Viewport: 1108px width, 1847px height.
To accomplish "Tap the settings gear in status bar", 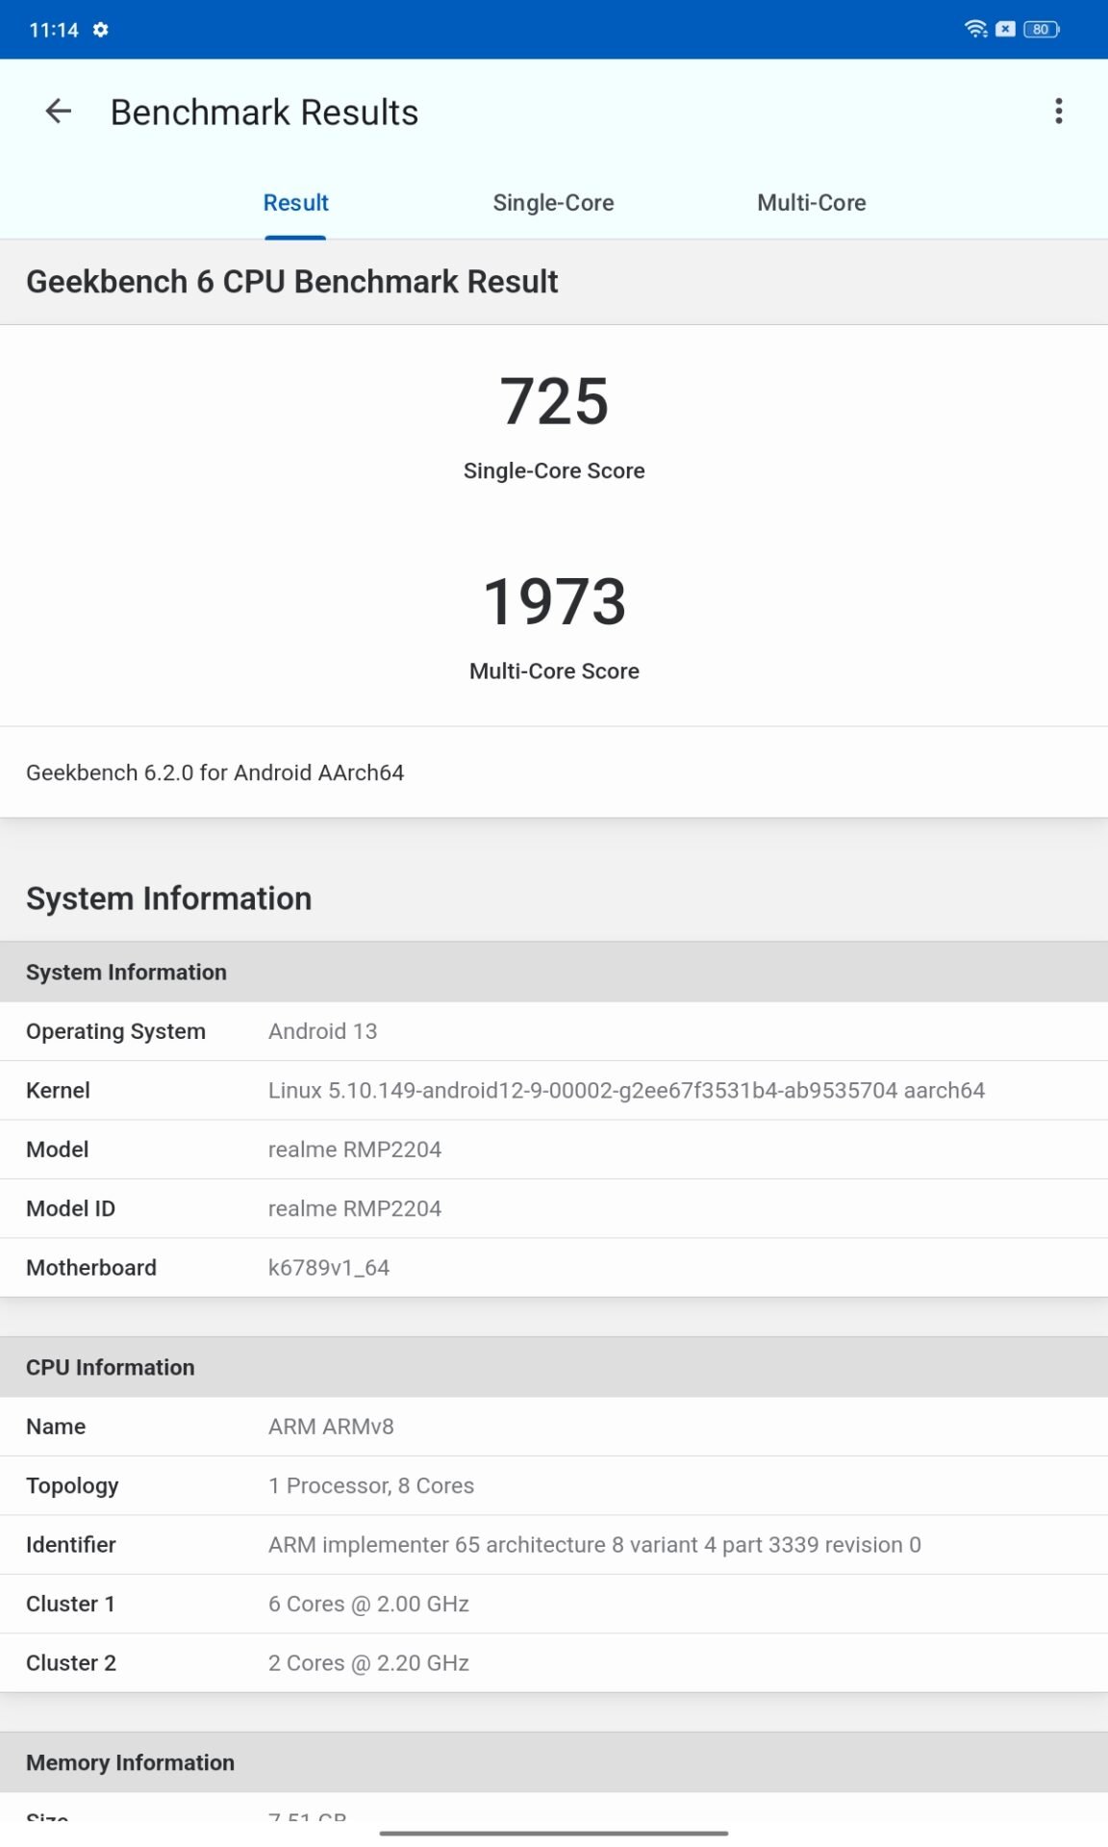I will pyautogui.click(x=100, y=30).
